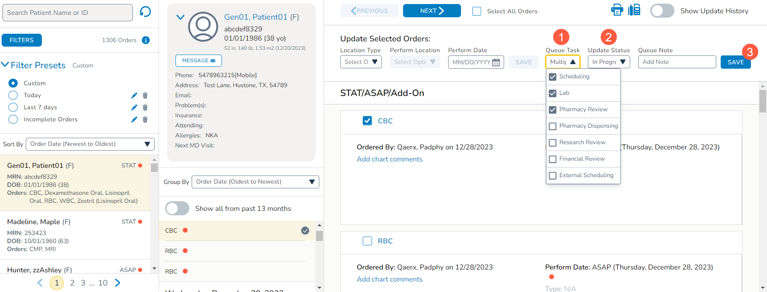767x292 pixels.
Task: Click the Queue Note input field
Action: [677, 62]
